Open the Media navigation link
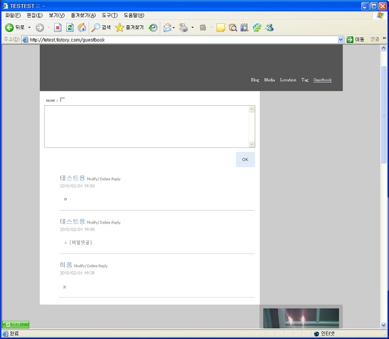This screenshot has height=339, width=389. (x=270, y=80)
